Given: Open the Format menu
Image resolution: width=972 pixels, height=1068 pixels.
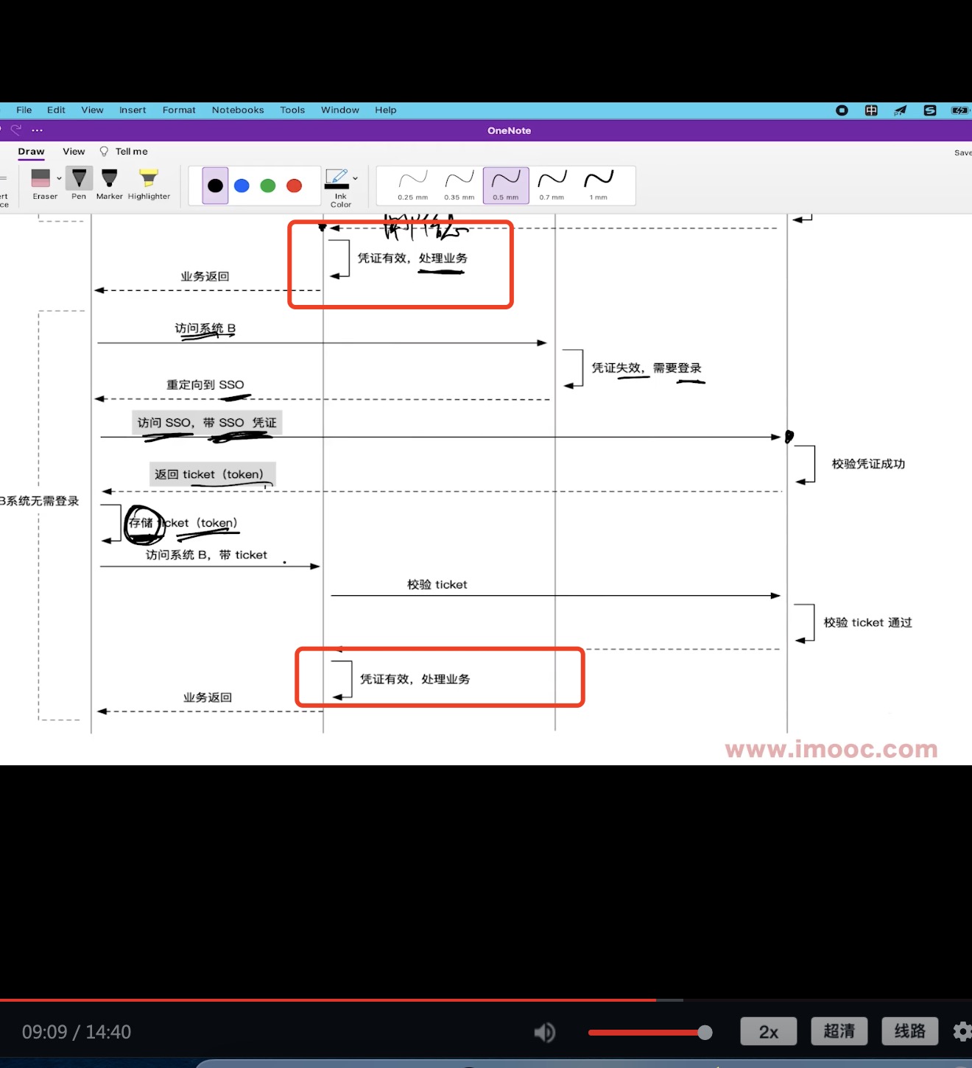Looking at the screenshot, I should tap(179, 110).
